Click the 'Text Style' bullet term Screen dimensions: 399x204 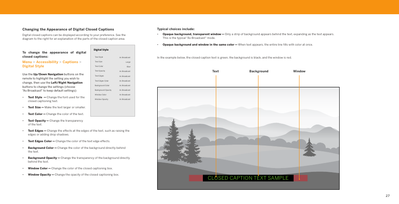[35, 97]
